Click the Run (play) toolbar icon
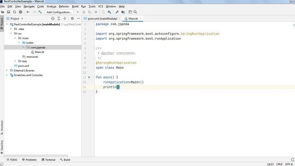Image resolution: width=295 pixels, height=166 pixels. pyautogui.click(x=78, y=12)
